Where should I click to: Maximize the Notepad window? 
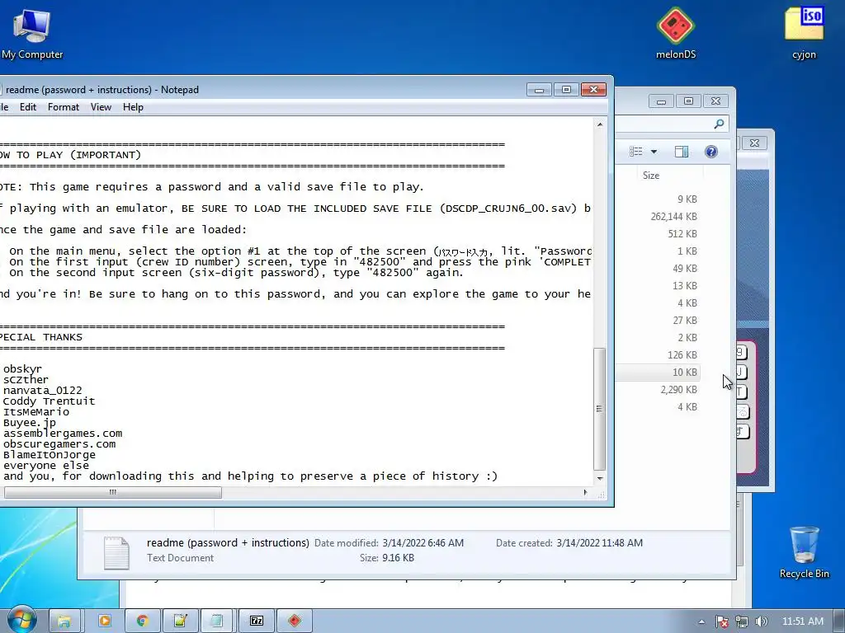pyautogui.click(x=566, y=89)
